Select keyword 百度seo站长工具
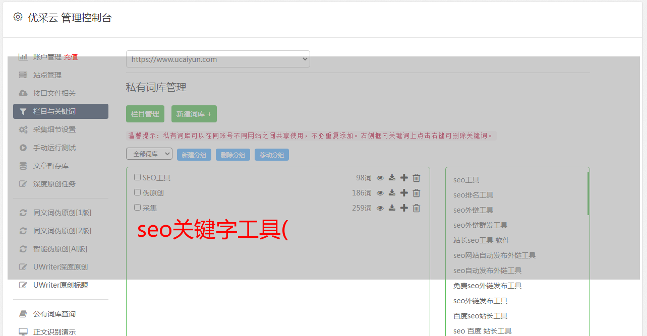The height and width of the screenshot is (336, 647). point(481,316)
